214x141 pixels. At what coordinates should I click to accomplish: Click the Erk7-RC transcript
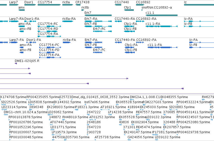click(x=102, y=31)
